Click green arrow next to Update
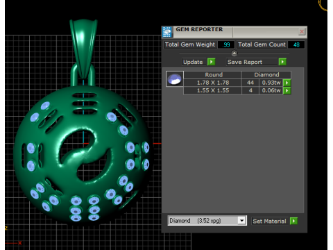 pyautogui.click(x=211, y=62)
